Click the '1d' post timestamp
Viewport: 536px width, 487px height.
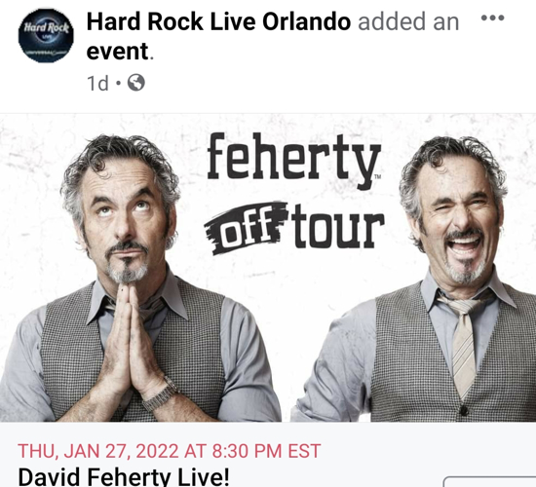[97, 83]
